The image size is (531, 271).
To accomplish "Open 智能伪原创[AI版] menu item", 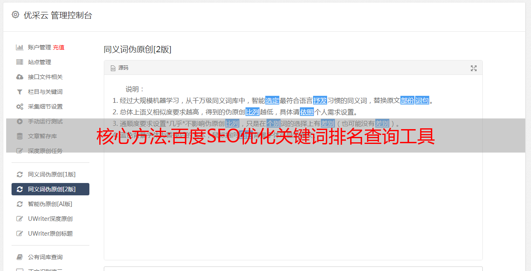I will (50, 204).
